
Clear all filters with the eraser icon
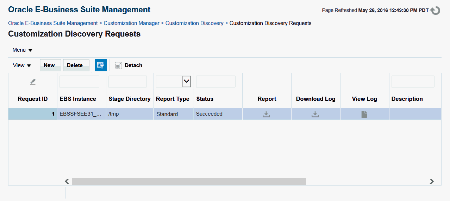[33, 82]
